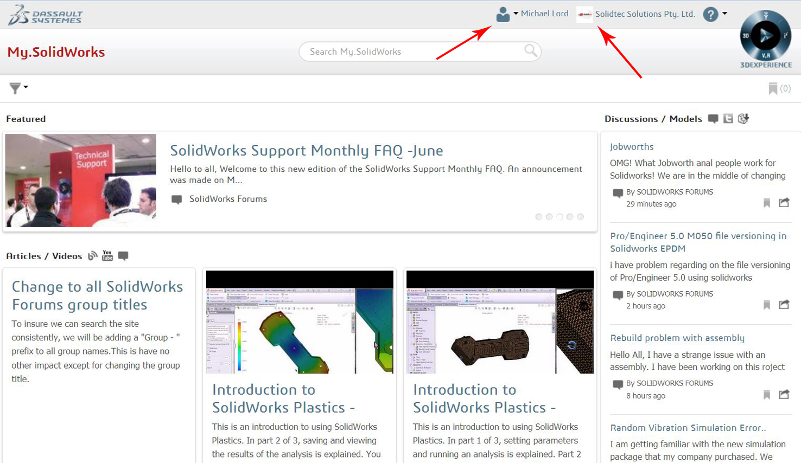Click the RSS feed icon beside Articles / Videos

click(93, 256)
